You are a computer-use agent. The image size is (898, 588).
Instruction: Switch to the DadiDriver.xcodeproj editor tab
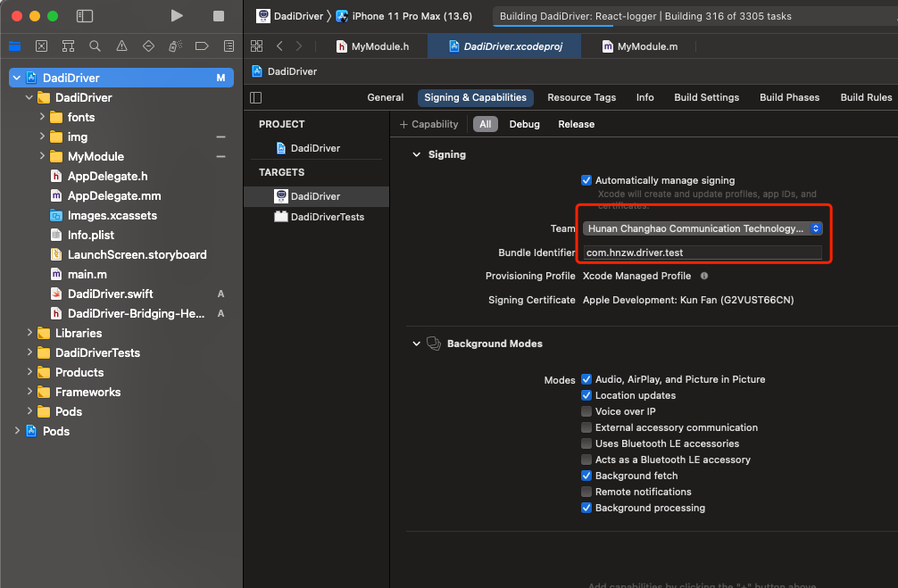coord(505,46)
